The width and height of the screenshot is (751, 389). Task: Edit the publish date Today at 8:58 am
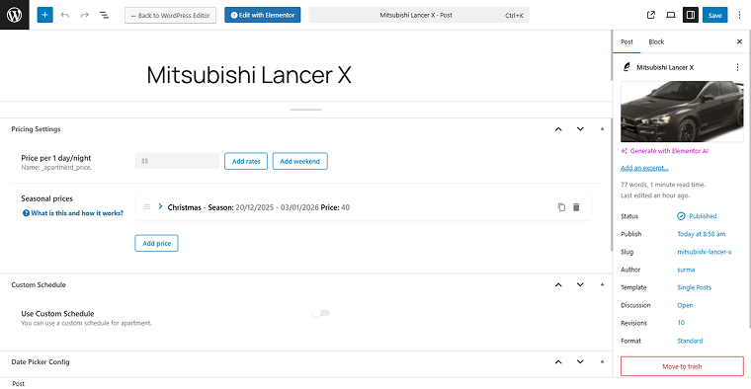tap(702, 234)
